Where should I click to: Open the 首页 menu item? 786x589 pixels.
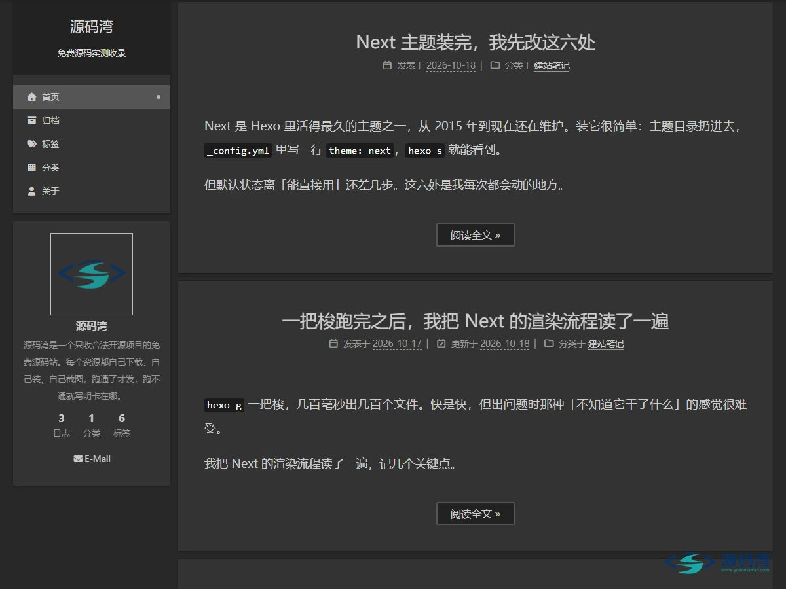(x=92, y=97)
